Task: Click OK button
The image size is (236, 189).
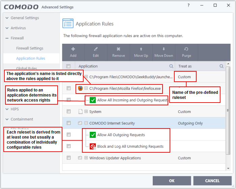Action: [172, 181]
